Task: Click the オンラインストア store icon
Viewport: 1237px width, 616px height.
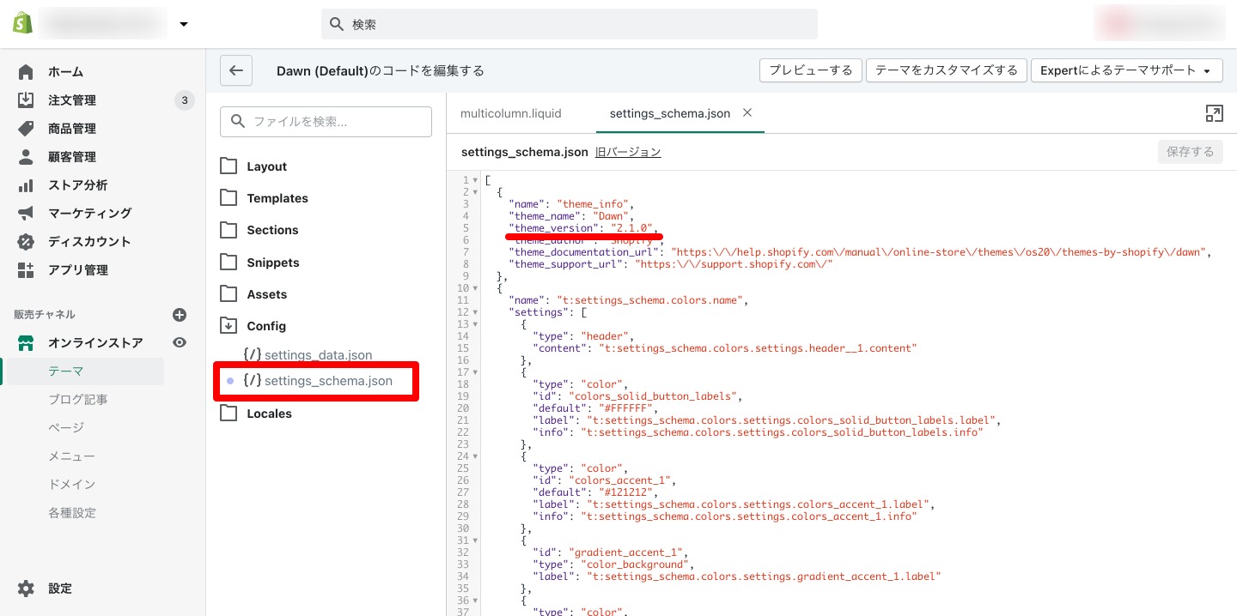Action: tap(26, 343)
